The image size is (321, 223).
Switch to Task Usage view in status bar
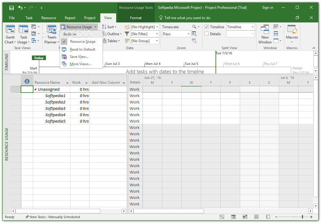[x=233, y=217]
